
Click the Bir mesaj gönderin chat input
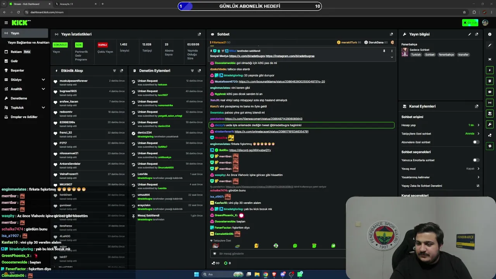click(x=279, y=254)
